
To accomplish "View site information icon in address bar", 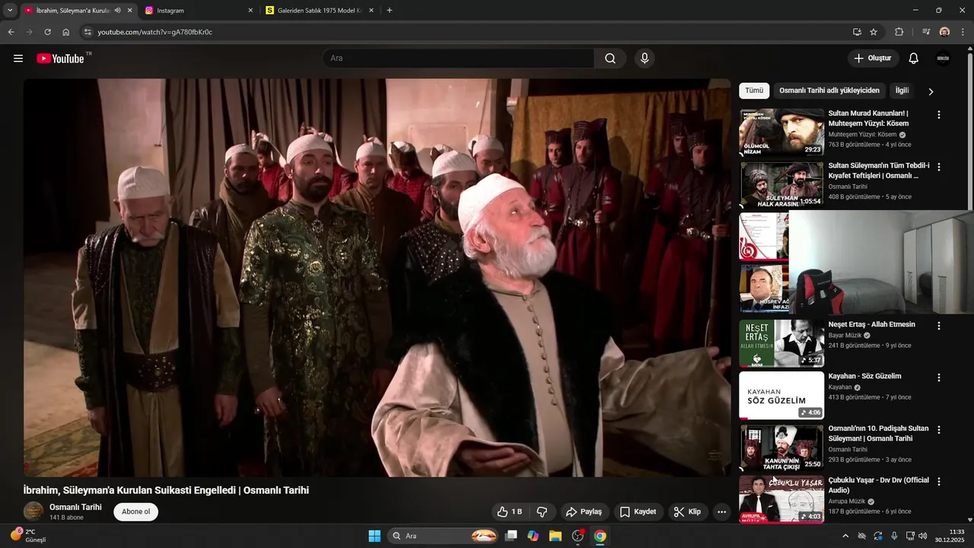I will (87, 32).
